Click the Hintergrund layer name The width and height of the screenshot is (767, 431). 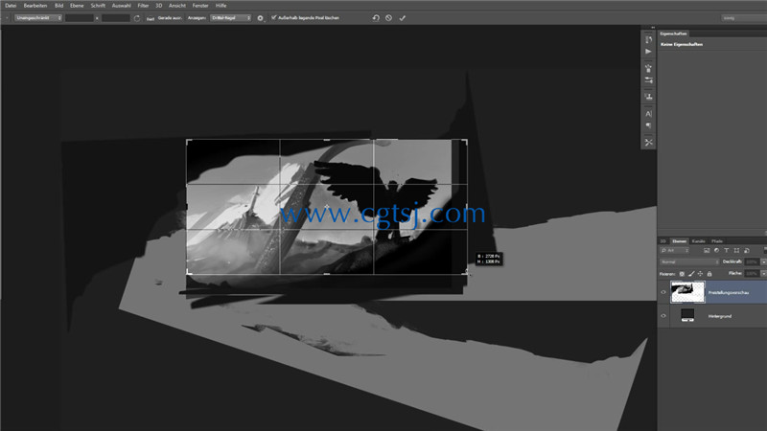tap(720, 316)
